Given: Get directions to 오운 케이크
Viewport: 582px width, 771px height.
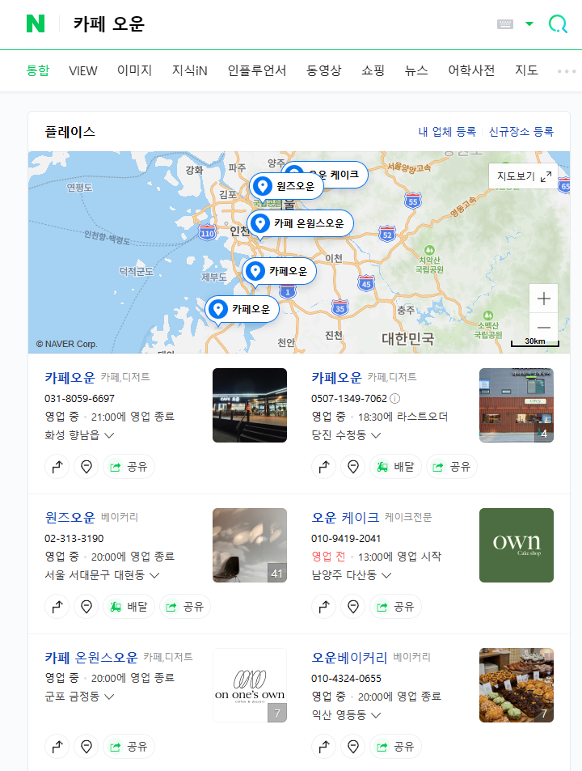Looking at the screenshot, I should (x=323, y=607).
